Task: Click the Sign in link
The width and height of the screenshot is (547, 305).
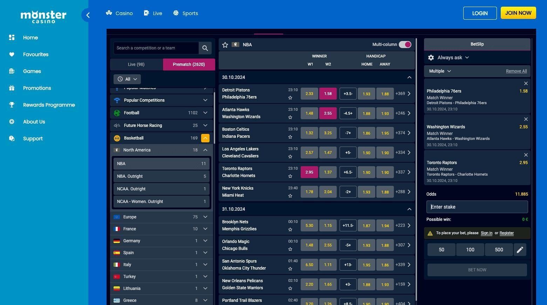Action: click(486, 233)
